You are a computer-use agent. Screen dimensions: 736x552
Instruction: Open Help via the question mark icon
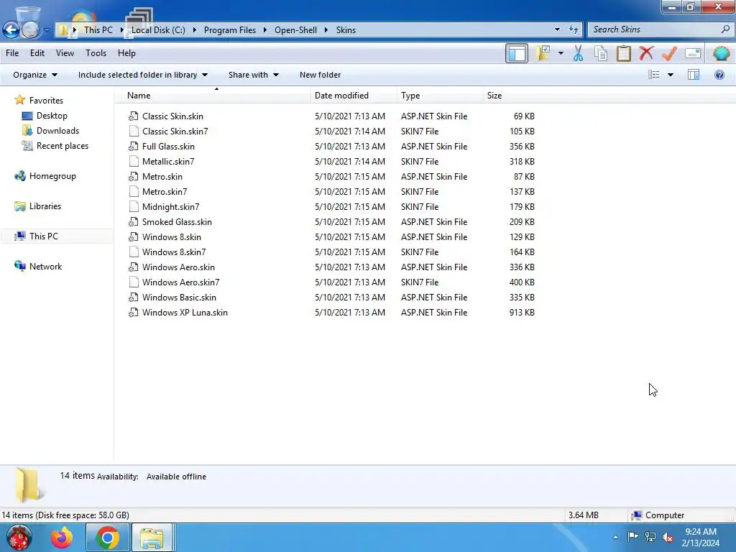[719, 75]
